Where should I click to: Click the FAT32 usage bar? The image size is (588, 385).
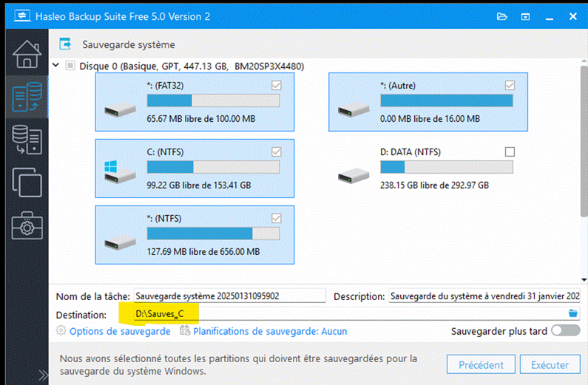(213, 100)
